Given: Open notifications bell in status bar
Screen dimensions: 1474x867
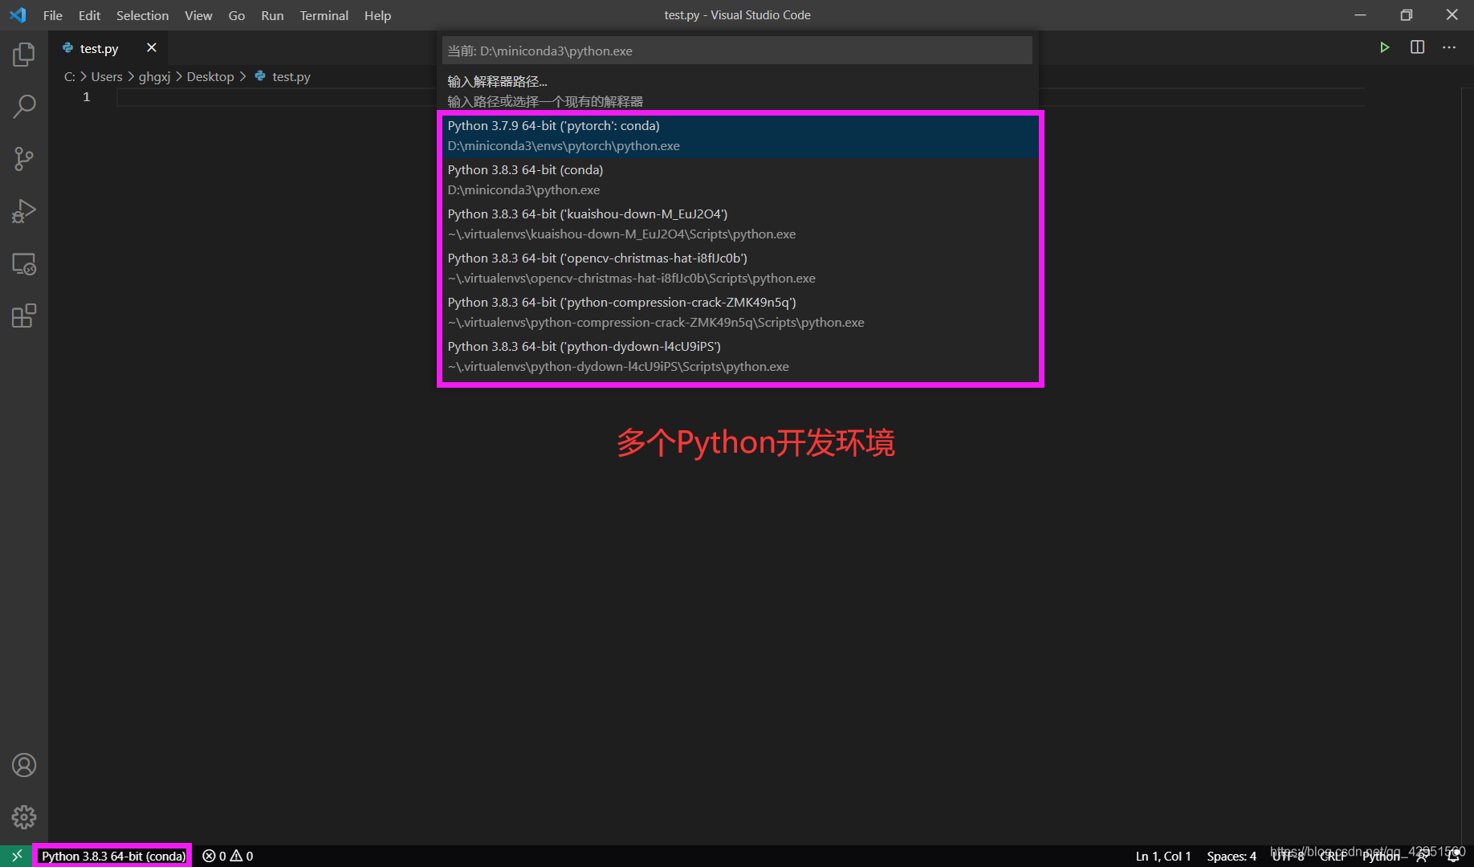Looking at the screenshot, I should click(1453, 856).
